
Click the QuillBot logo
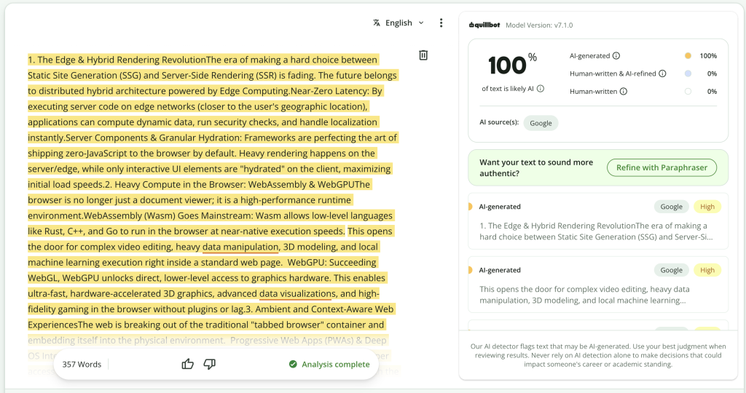[x=484, y=25]
